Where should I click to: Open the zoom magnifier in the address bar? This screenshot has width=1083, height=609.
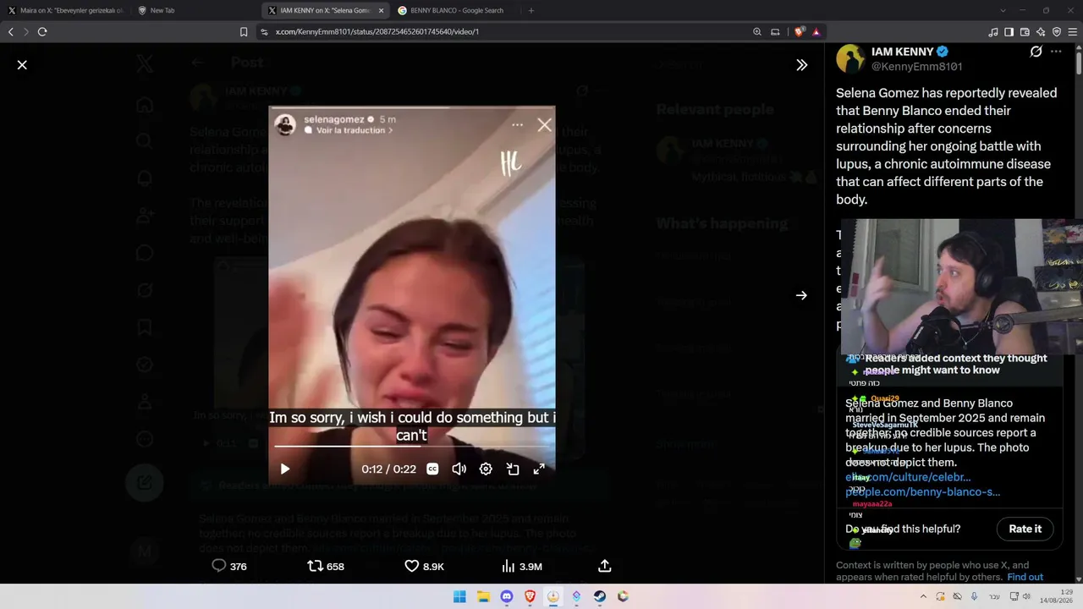coord(757,31)
